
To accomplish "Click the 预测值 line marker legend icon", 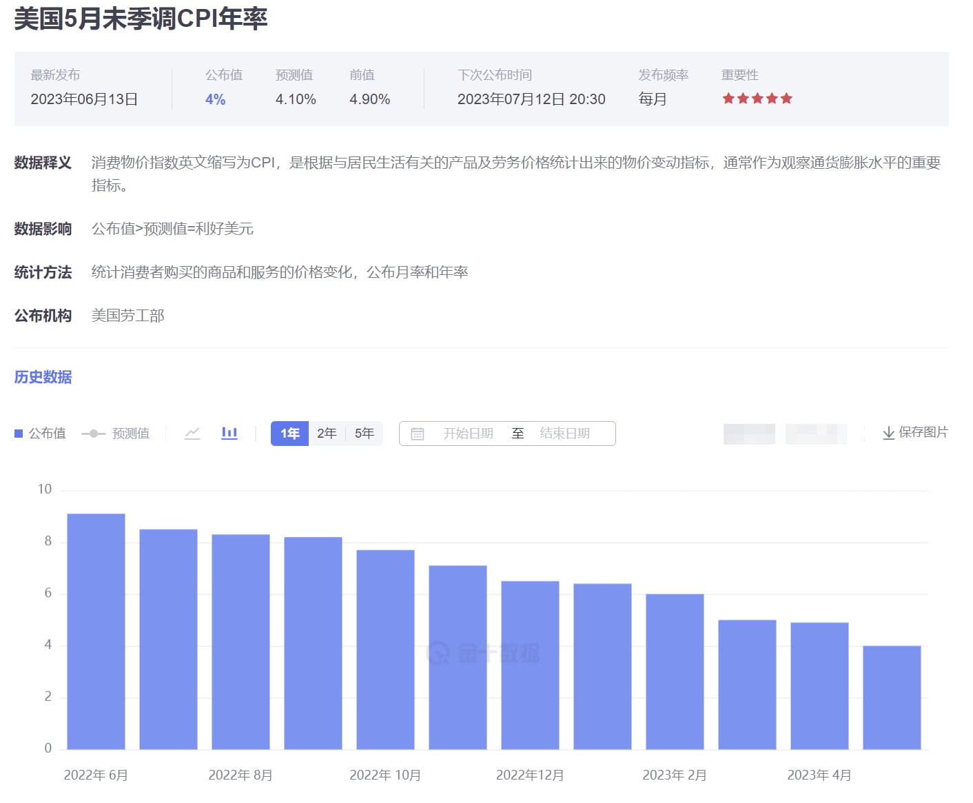I will coord(94,434).
